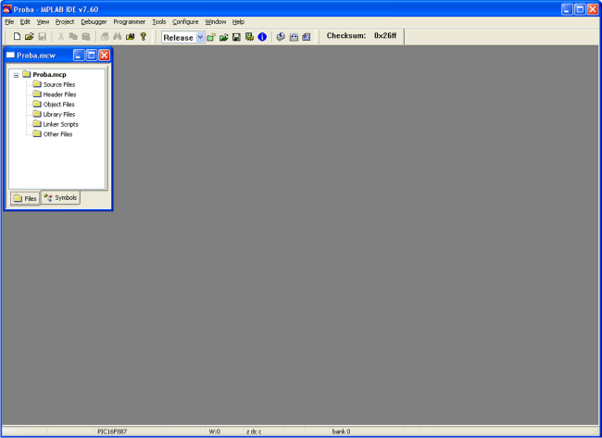Collapse the Proba.mcp project tree node
The height and width of the screenshot is (438, 602).
(x=16, y=75)
